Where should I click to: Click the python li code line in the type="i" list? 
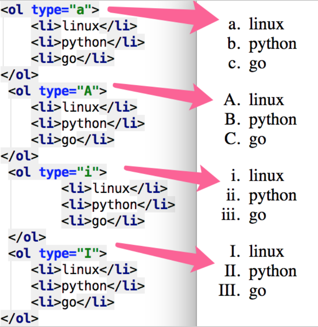tap(118, 205)
